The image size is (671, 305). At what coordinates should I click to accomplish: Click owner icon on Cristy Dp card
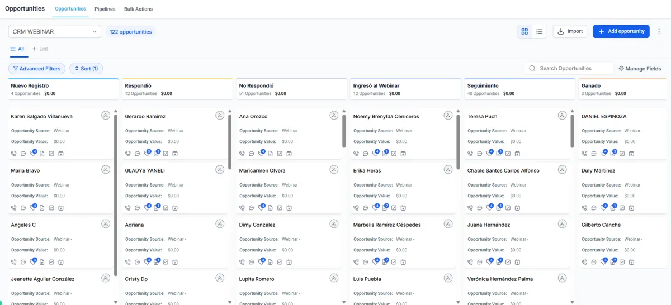220,278
